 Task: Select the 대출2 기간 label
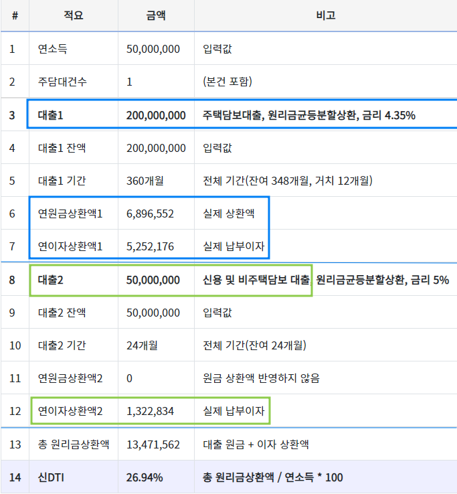[62, 345]
